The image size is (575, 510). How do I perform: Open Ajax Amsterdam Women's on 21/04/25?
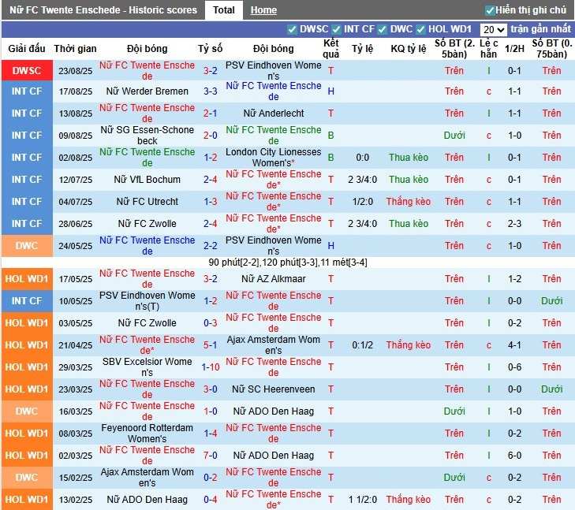(274, 344)
